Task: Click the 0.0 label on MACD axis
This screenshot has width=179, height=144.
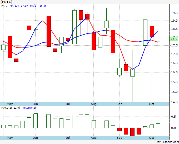Action: [173, 128]
